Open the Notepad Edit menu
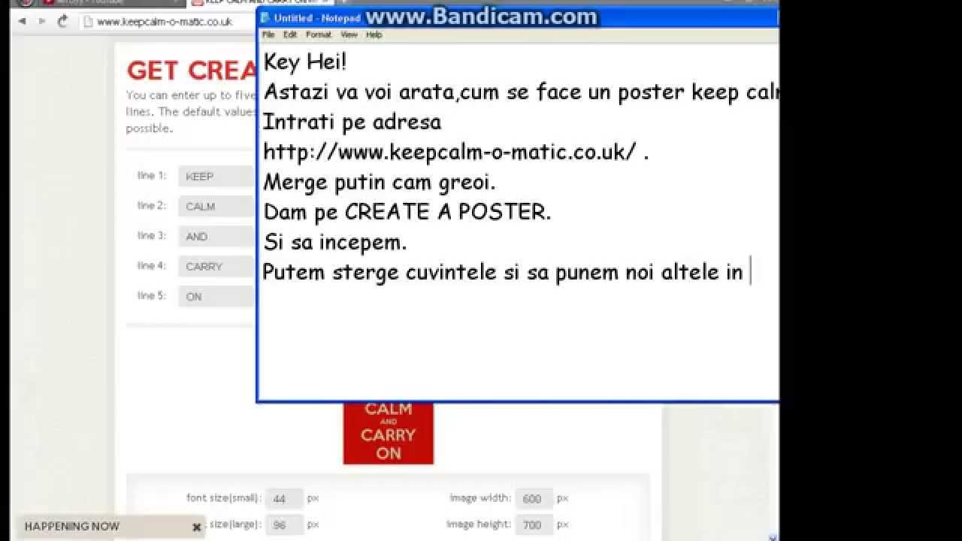The width and height of the screenshot is (962, 541). tap(290, 35)
